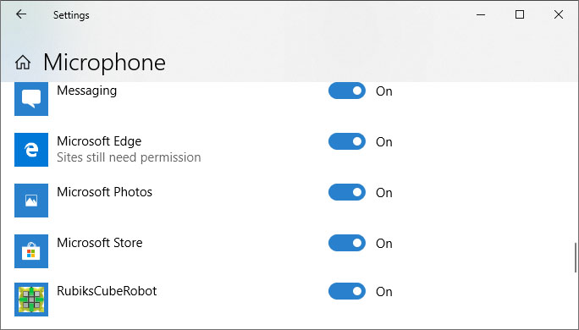Click the RubiksCubeRobot app icon

click(31, 300)
